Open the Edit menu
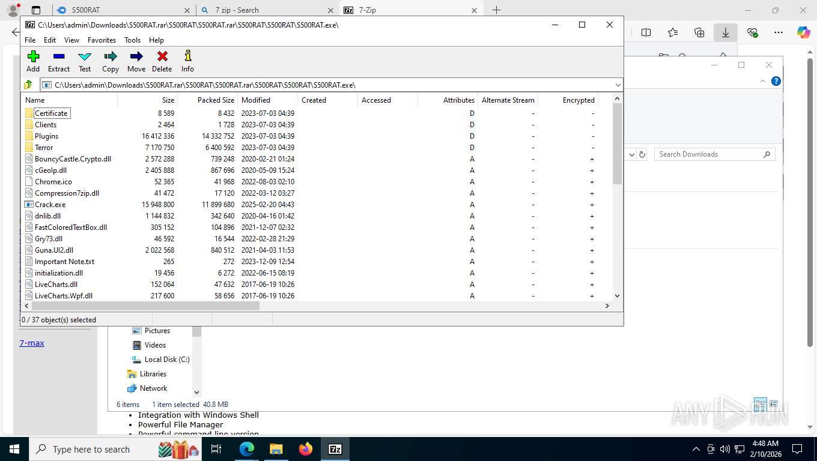This screenshot has width=817, height=461. coord(50,40)
